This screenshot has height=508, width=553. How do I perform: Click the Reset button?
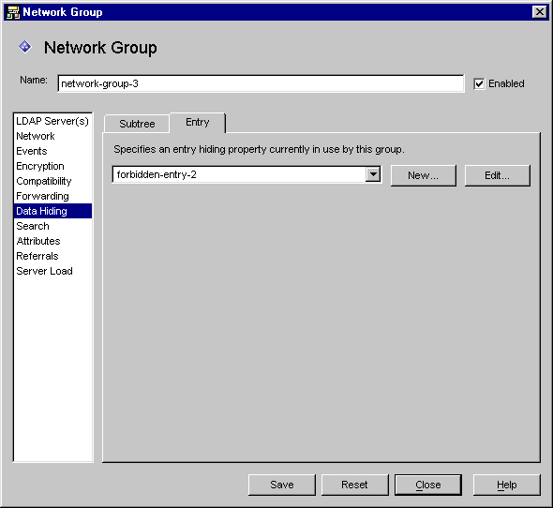pyautogui.click(x=354, y=485)
